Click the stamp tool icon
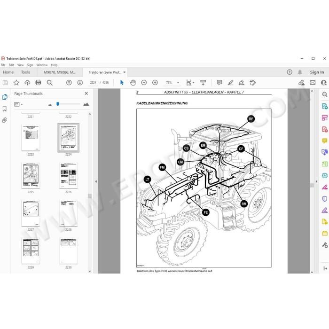329x329 pixels. (x=252, y=83)
